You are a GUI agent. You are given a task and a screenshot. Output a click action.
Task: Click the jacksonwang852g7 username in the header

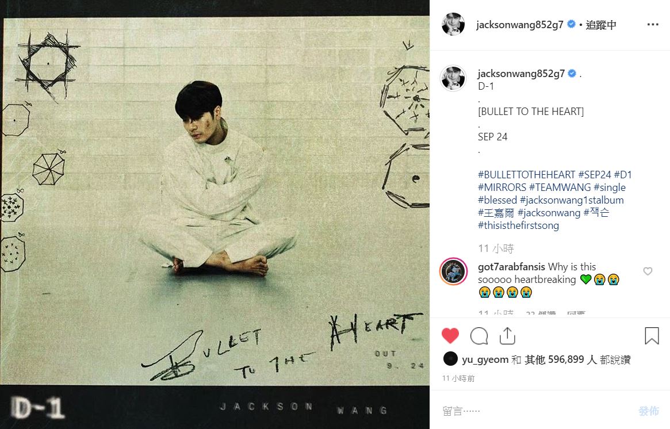[x=519, y=25]
